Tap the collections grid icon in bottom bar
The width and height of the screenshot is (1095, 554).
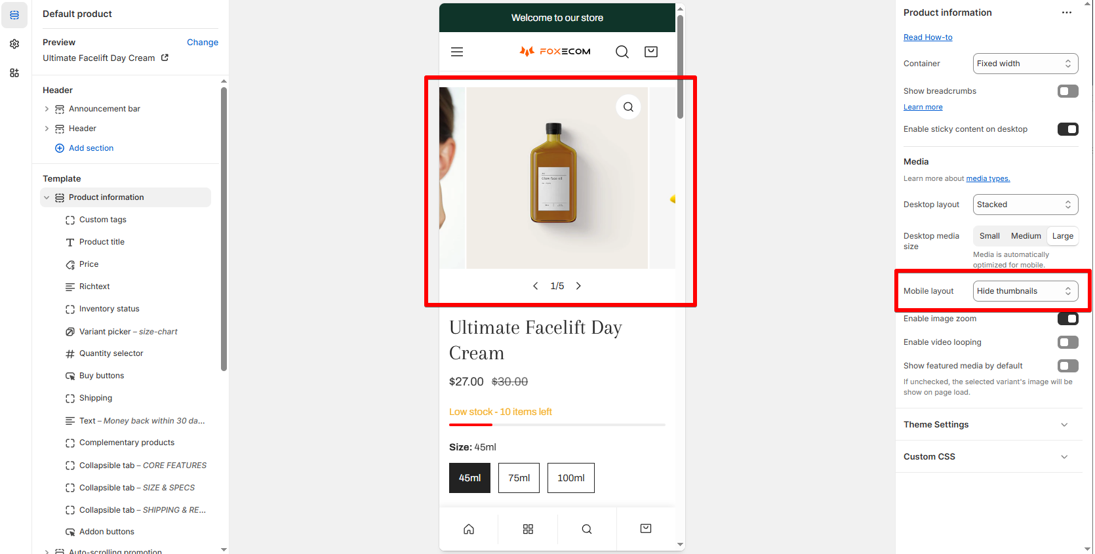pyautogui.click(x=528, y=529)
